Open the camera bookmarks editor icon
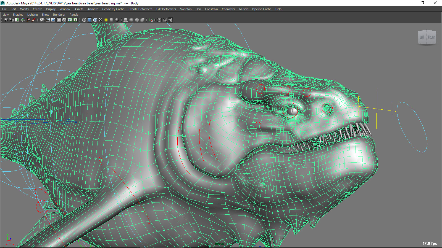This screenshot has height=248, width=442. (x=17, y=20)
